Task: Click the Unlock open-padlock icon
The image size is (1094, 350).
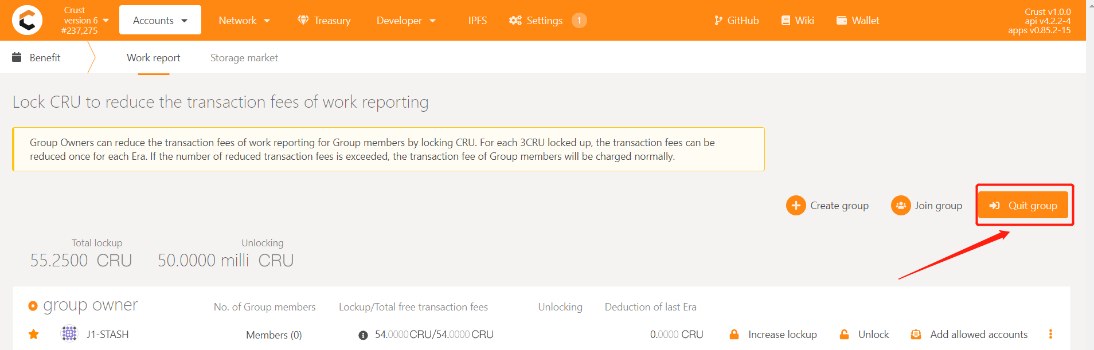Action: click(844, 335)
